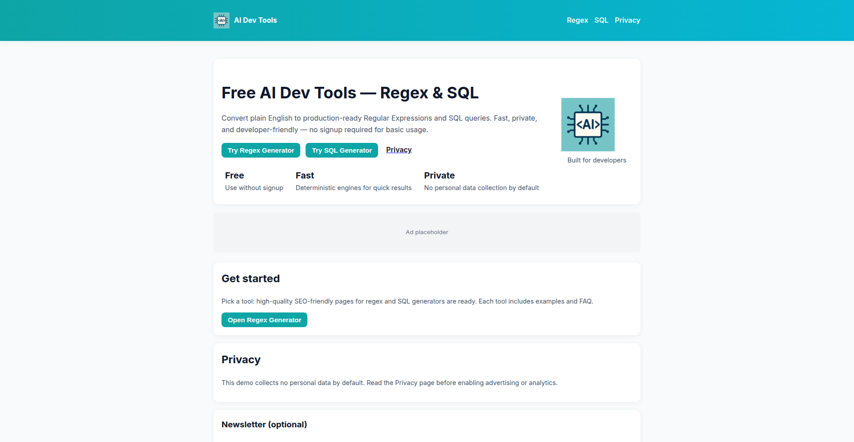Image resolution: width=854 pixels, height=442 pixels.
Task: Select the "Free AI Dev Tools — Regex & SQL" heading
Action: 350,93
